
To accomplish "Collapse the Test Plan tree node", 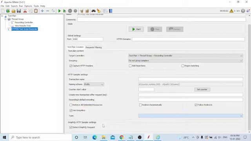I will (2, 16).
